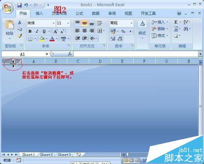Open the 公式 ribbon tab
Viewport: 204px width, 164px height.
79,13
